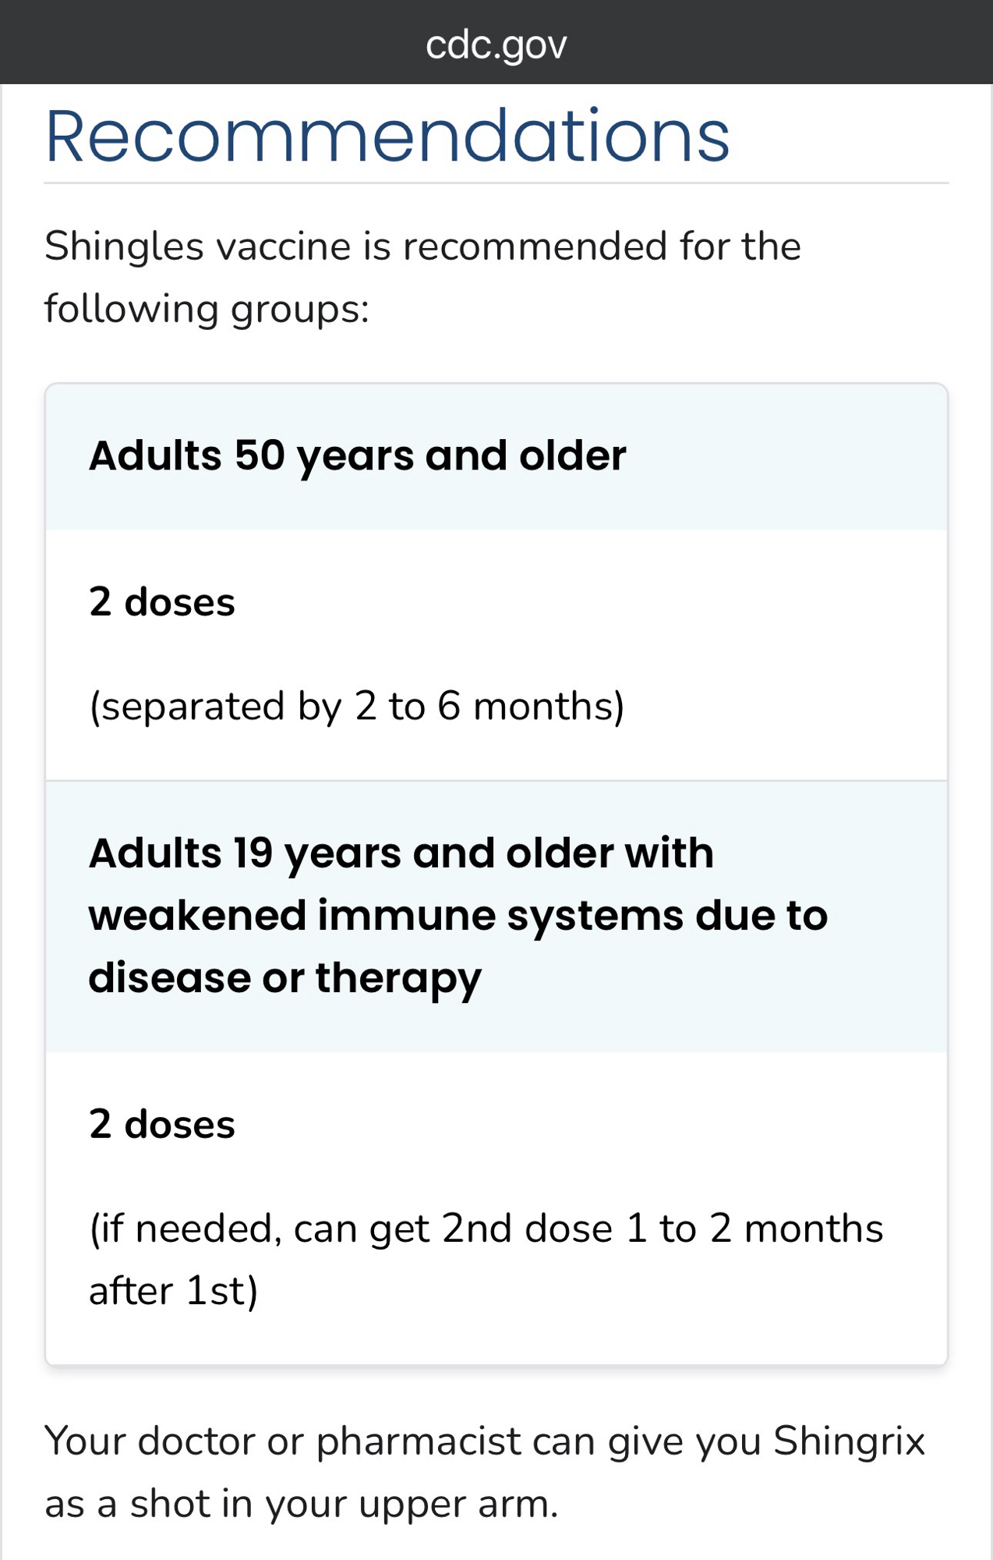Click "as a shot in your upper arm."
The width and height of the screenshot is (993, 1560).
coord(301,1504)
